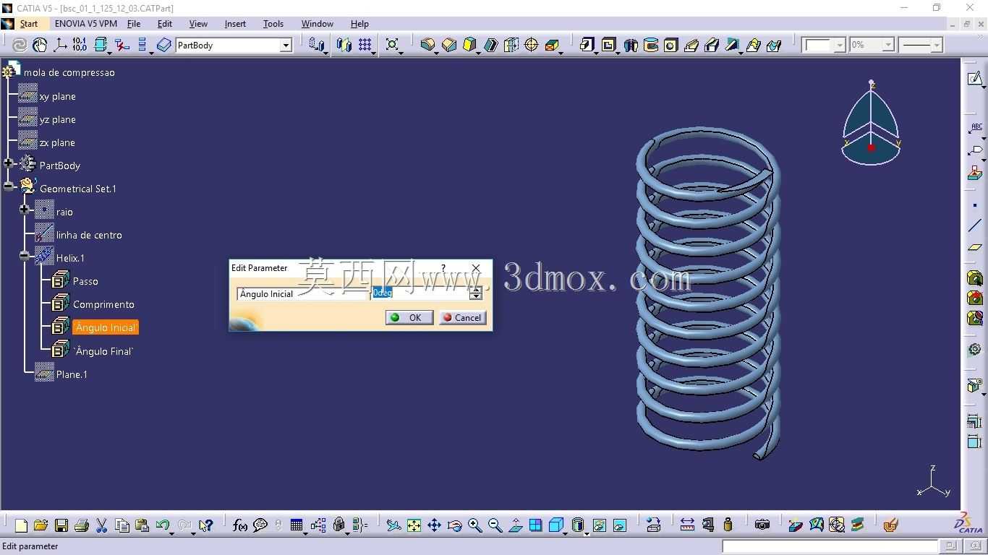This screenshot has width=988, height=555.
Task: Select the Rotate view tool
Action: [x=454, y=525]
